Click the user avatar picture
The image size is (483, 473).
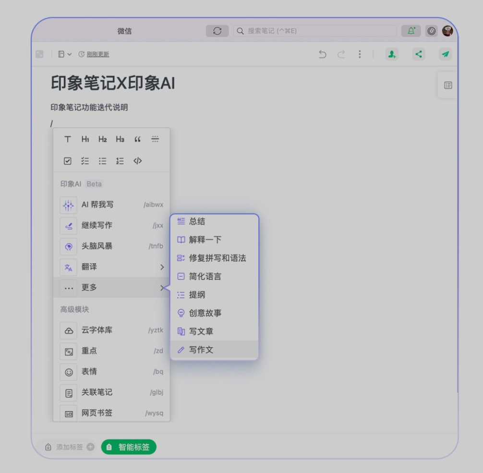pyautogui.click(x=447, y=31)
